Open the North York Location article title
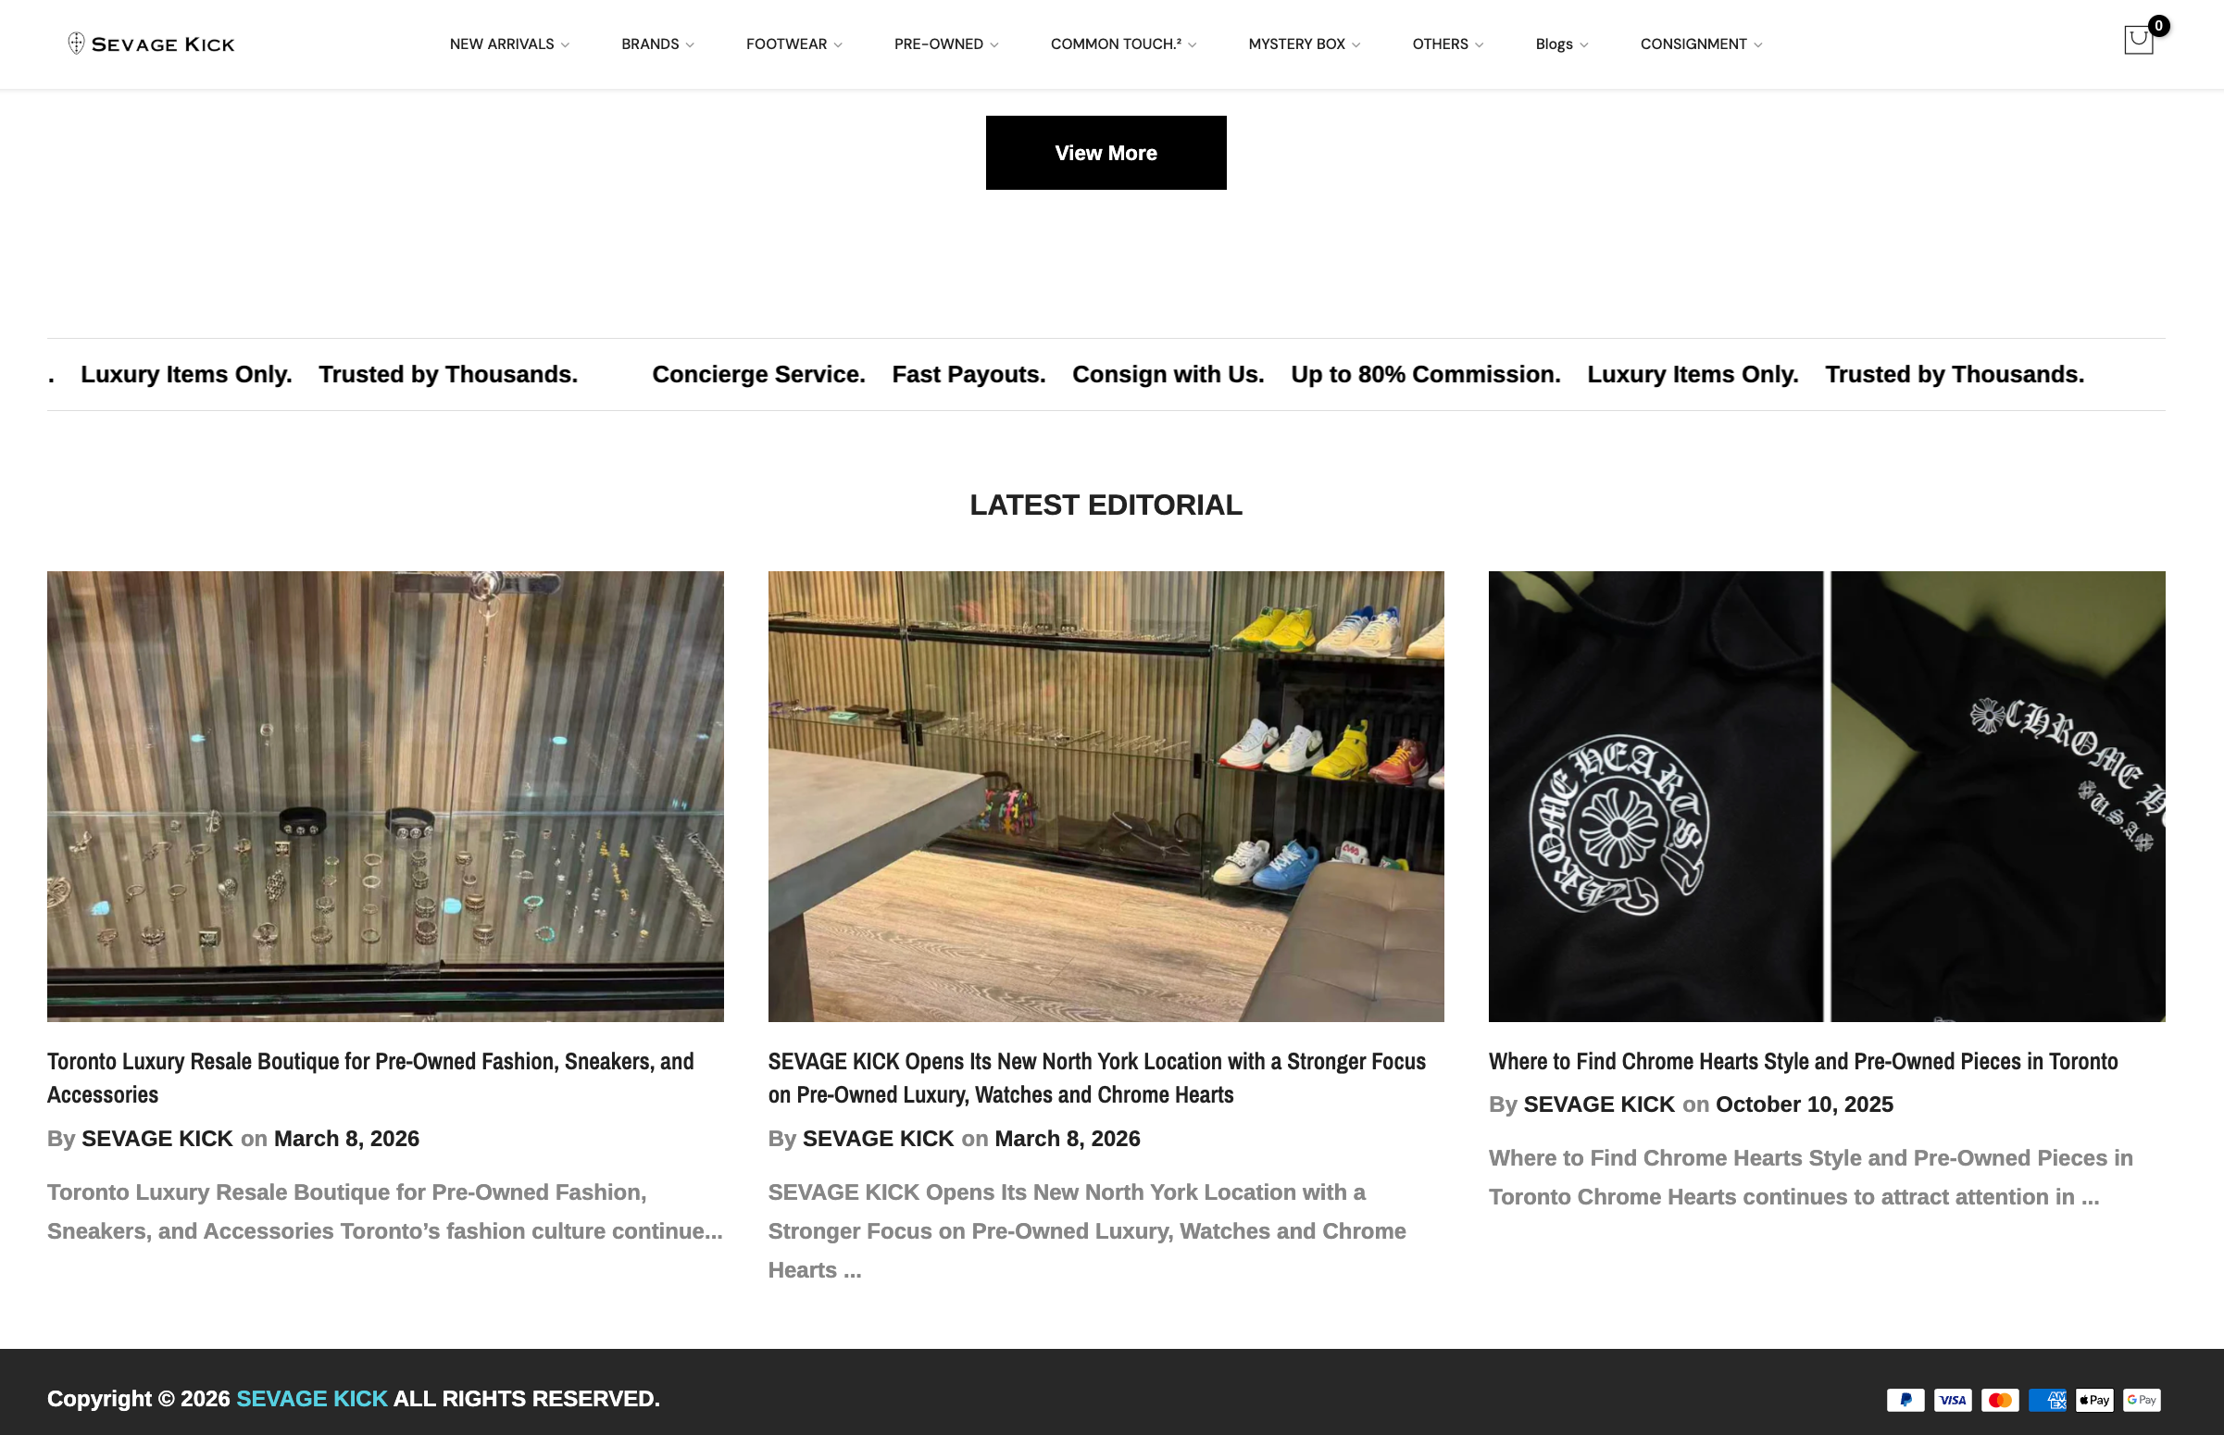Viewport: 2224px width, 1435px height. tap(1096, 1079)
